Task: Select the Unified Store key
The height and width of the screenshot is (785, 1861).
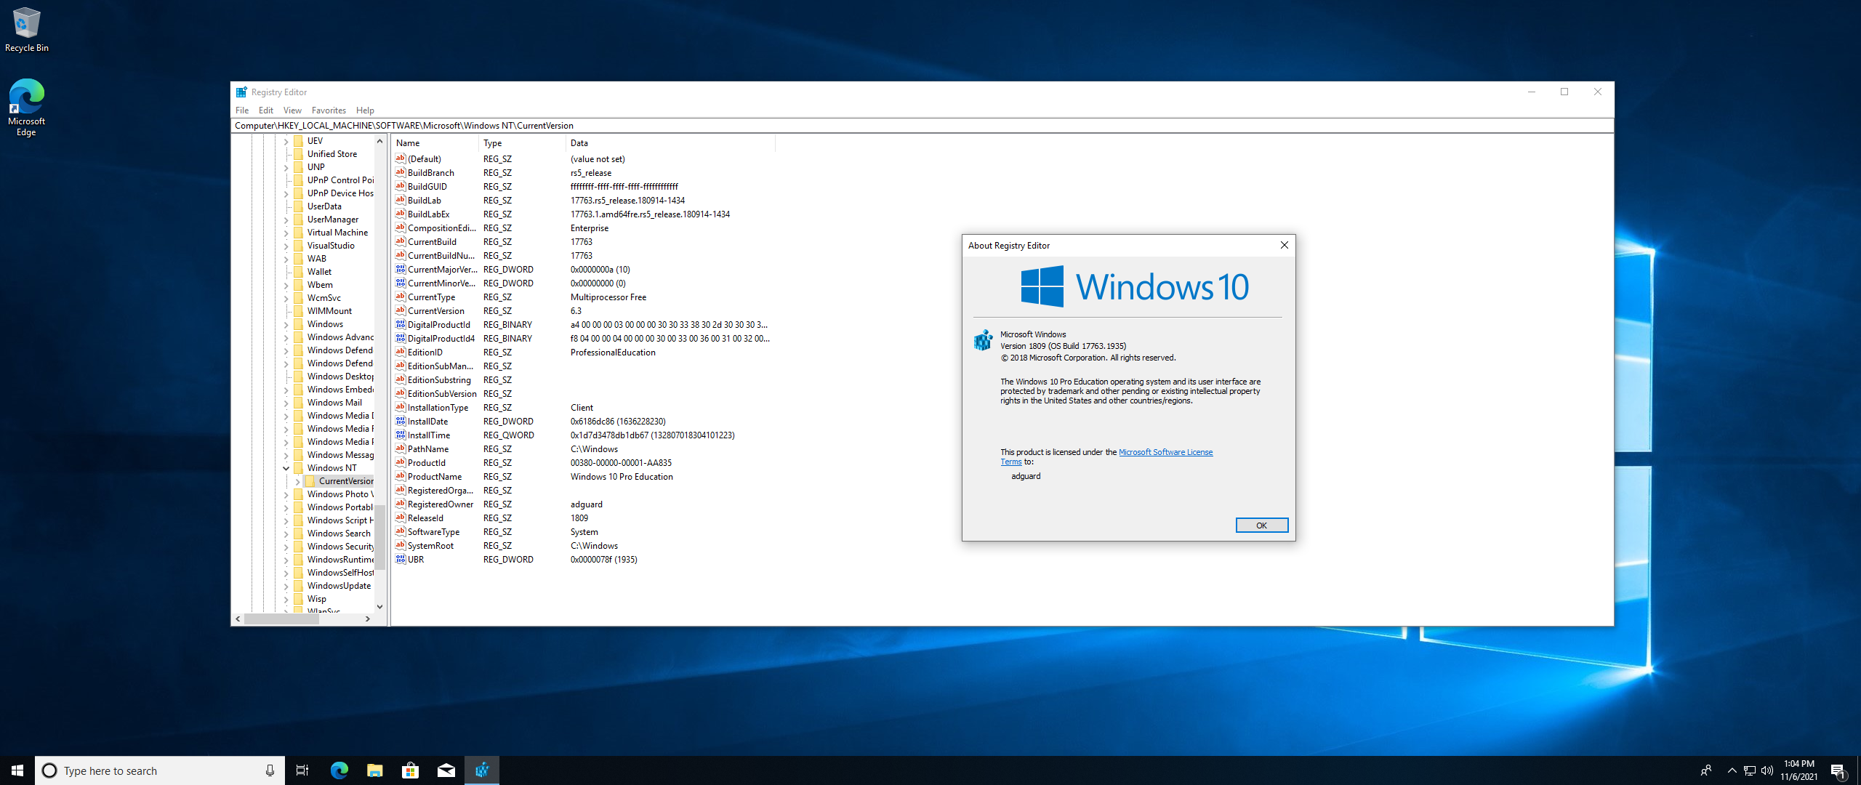Action: pyautogui.click(x=331, y=154)
